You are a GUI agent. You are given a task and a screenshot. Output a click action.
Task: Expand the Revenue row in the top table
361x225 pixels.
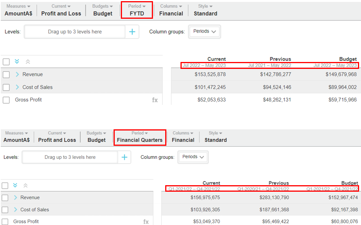click(x=17, y=75)
